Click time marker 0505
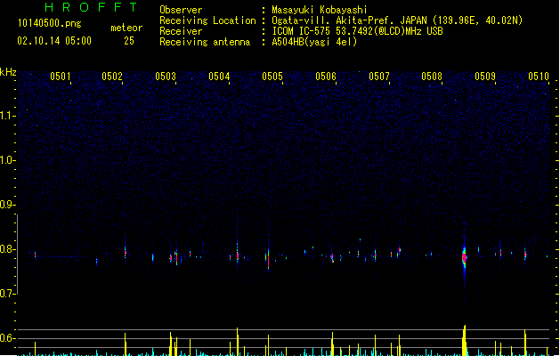 (272, 77)
